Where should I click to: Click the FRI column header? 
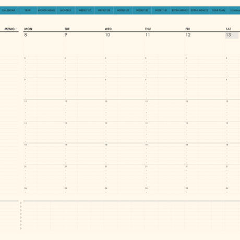(187, 29)
